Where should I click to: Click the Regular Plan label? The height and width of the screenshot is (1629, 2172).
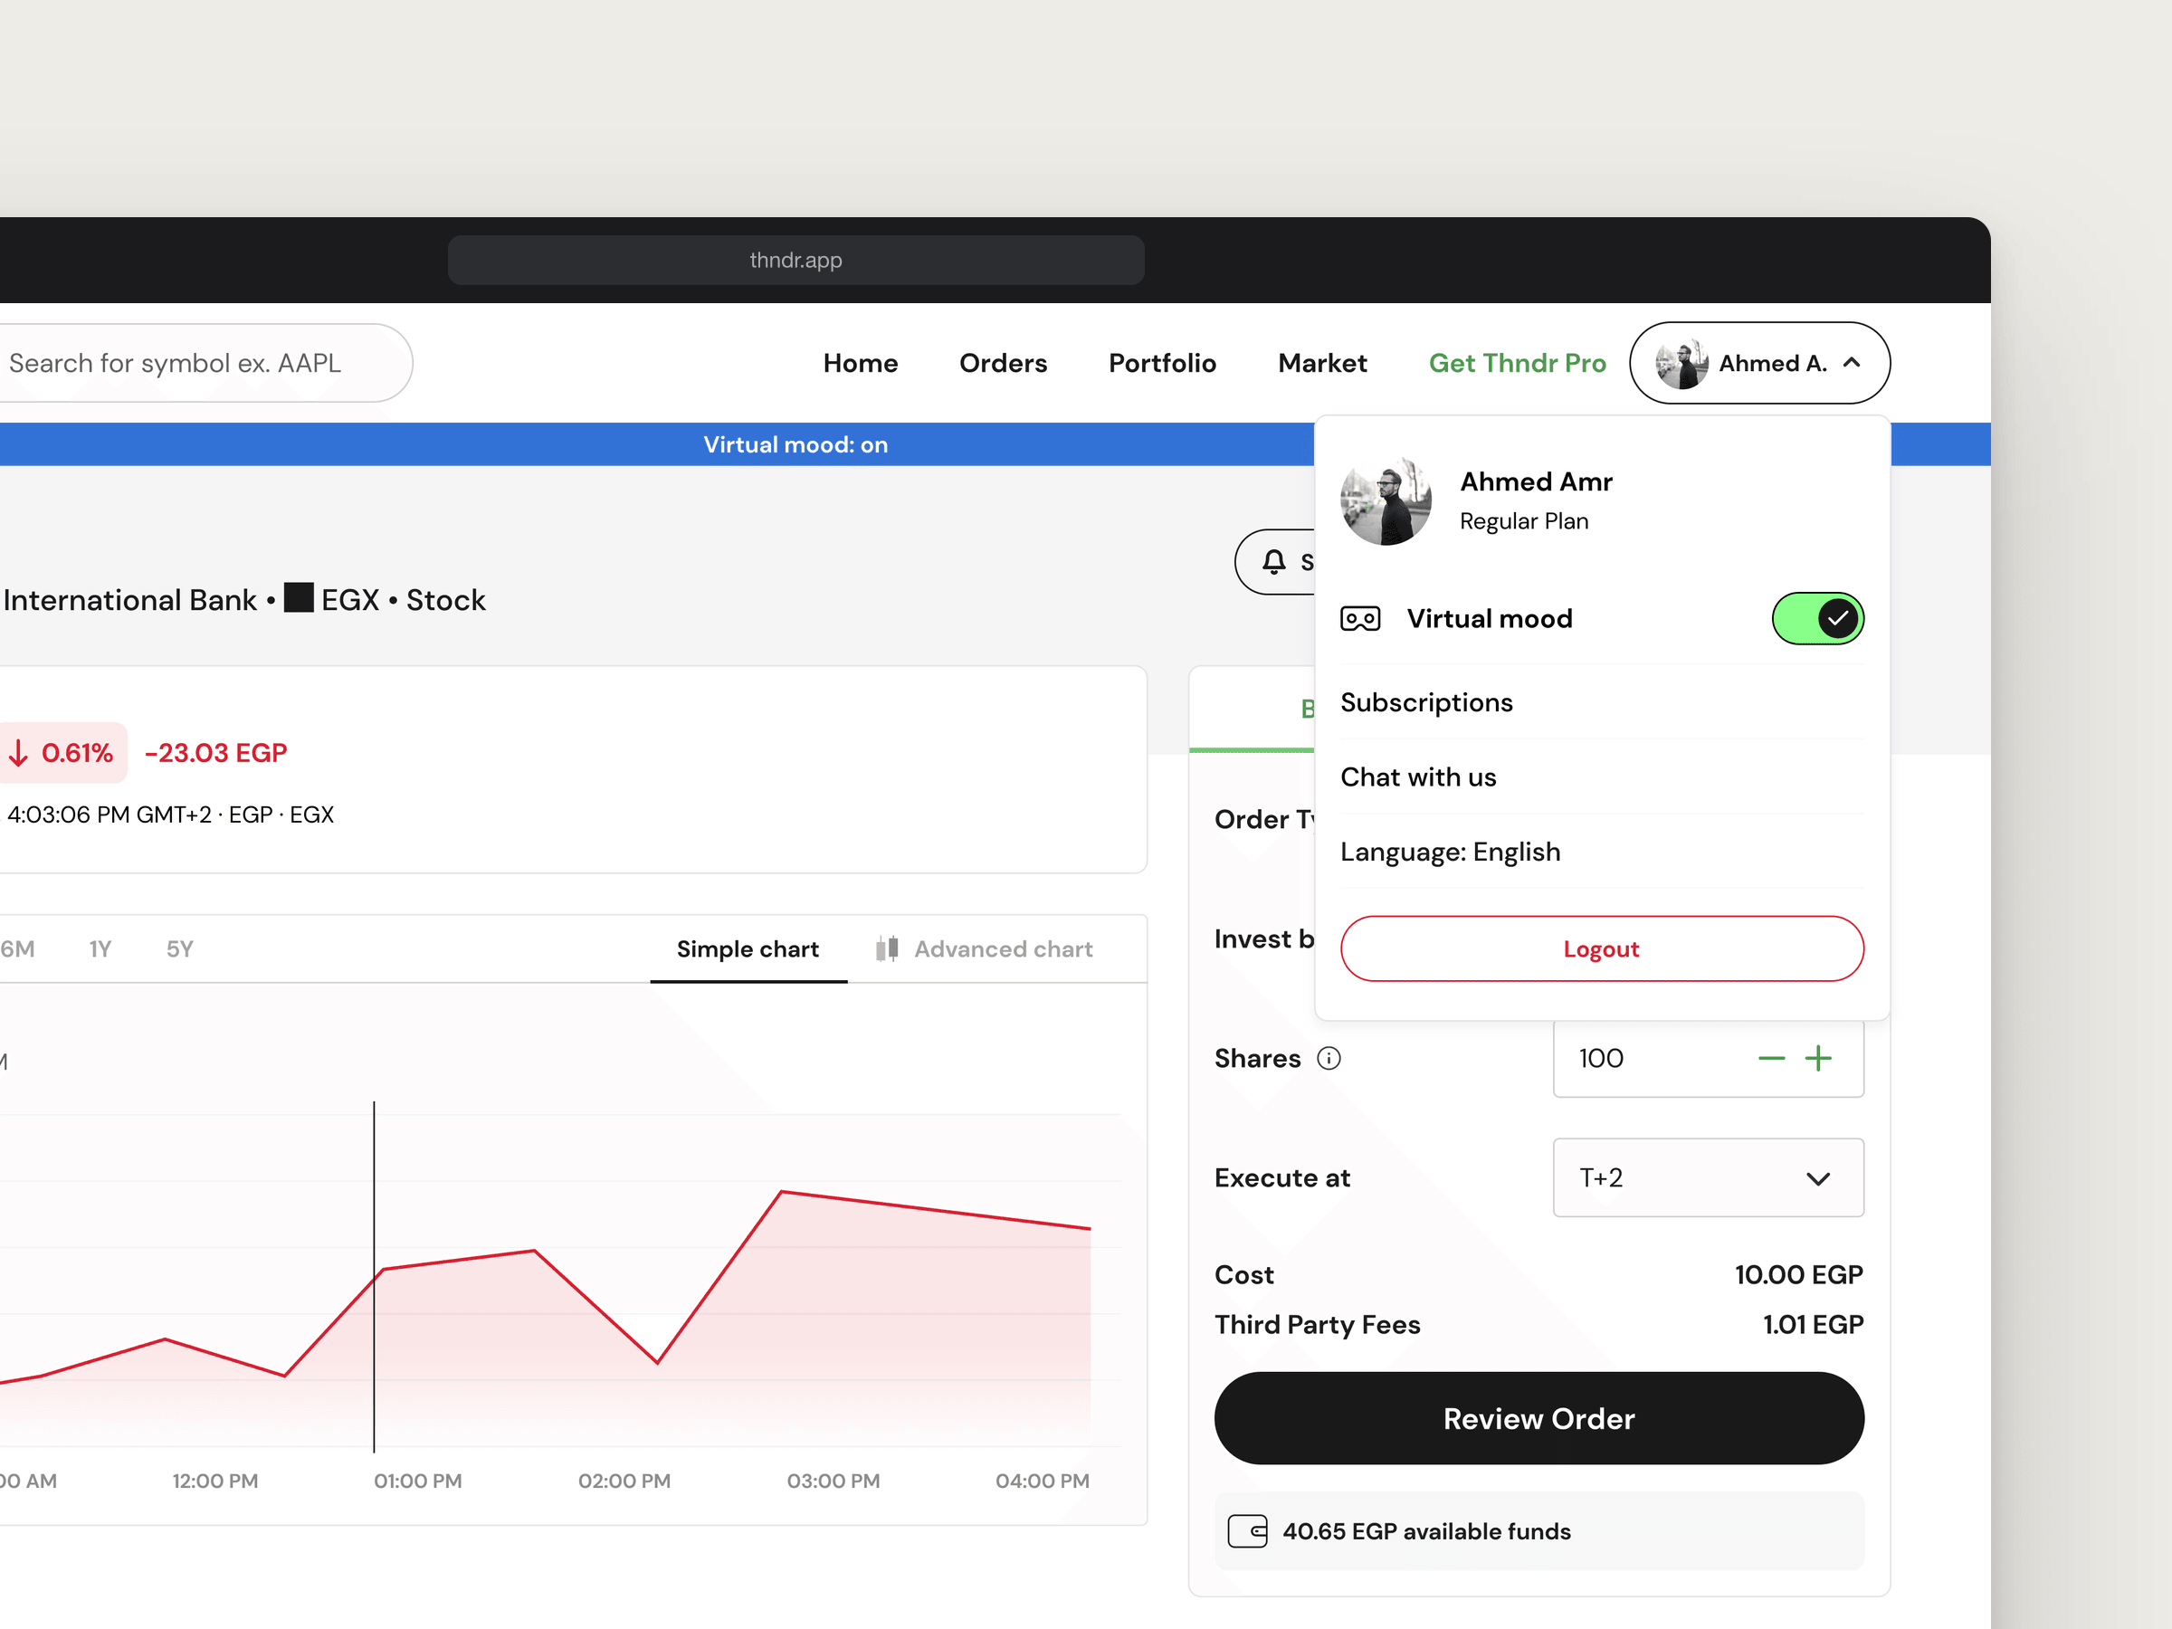point(1523,521)
